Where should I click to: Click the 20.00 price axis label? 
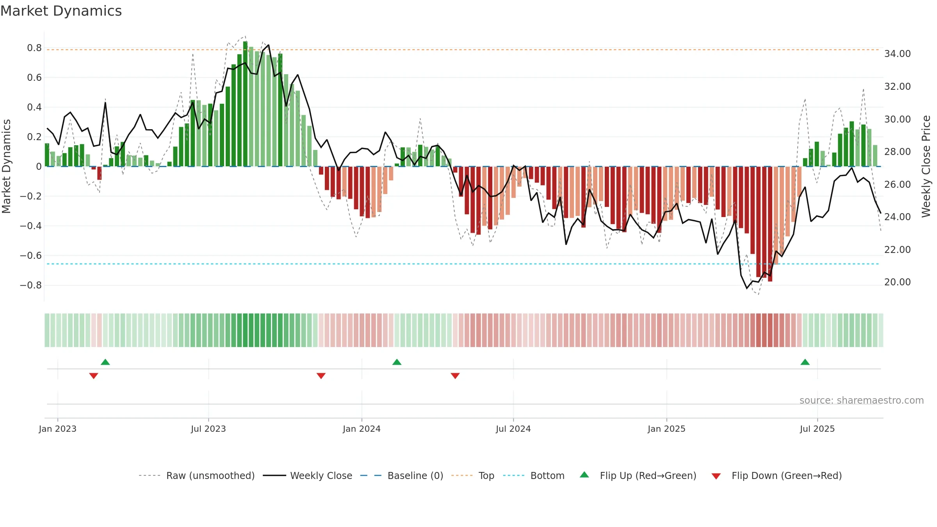898,282
